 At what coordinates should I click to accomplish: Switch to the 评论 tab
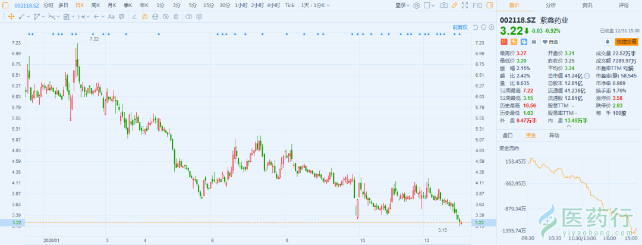pyautogui.click(x=624, y=5)
